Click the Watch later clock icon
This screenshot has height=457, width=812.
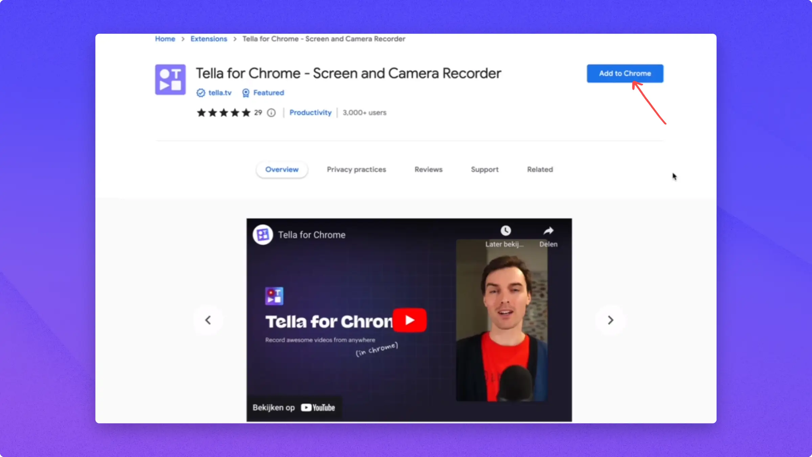505,231
